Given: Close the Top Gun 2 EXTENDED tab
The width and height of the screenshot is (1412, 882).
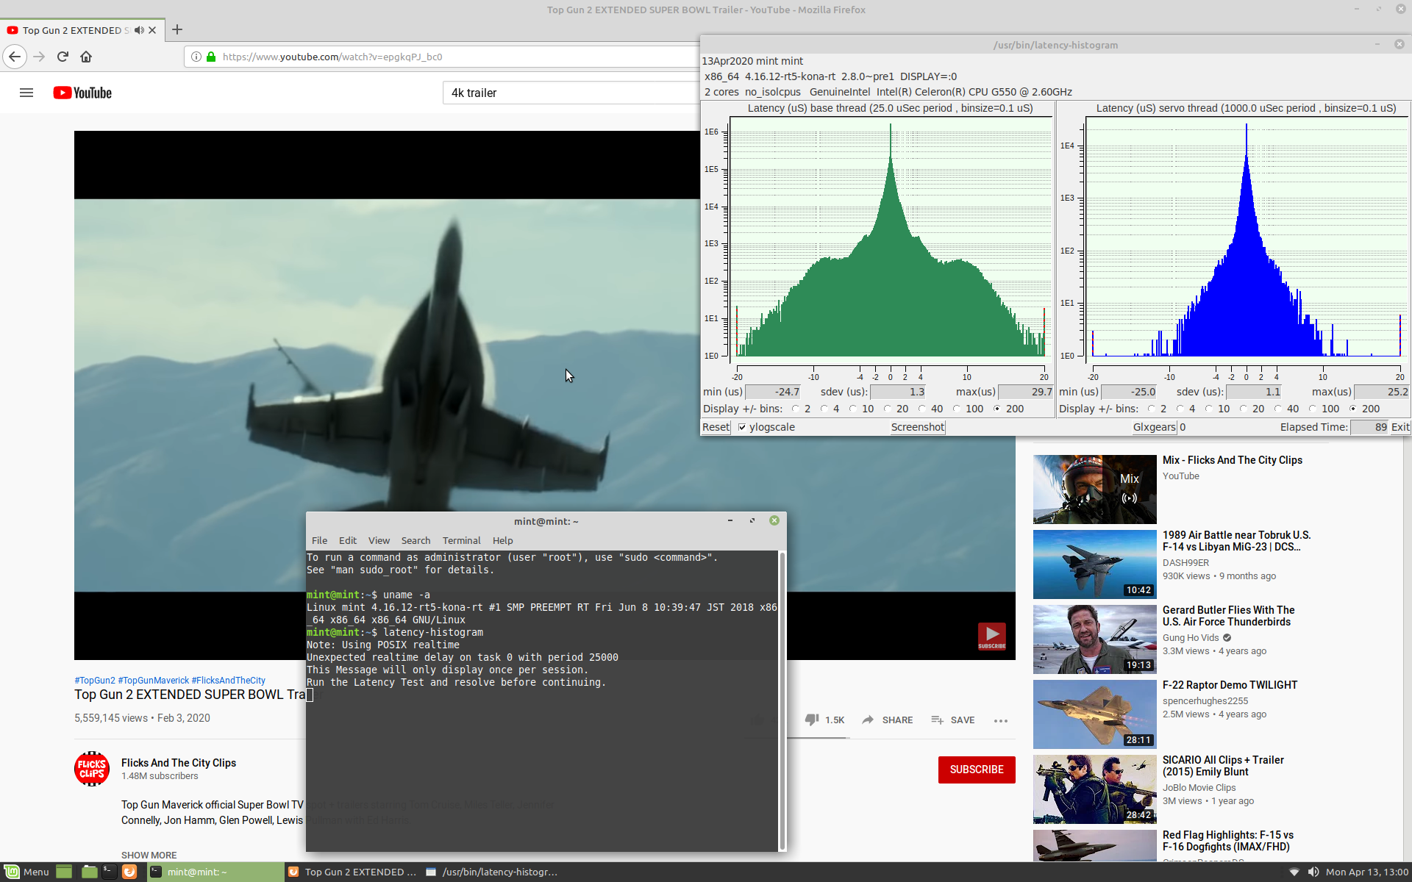Looking at the screenshot, I should (152, 30).
